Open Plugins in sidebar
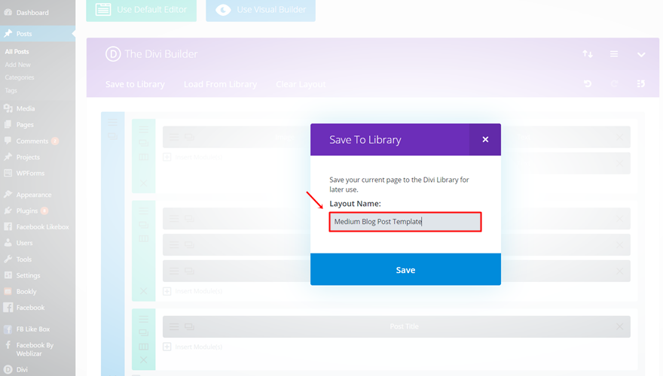 (x=27, y=211)
